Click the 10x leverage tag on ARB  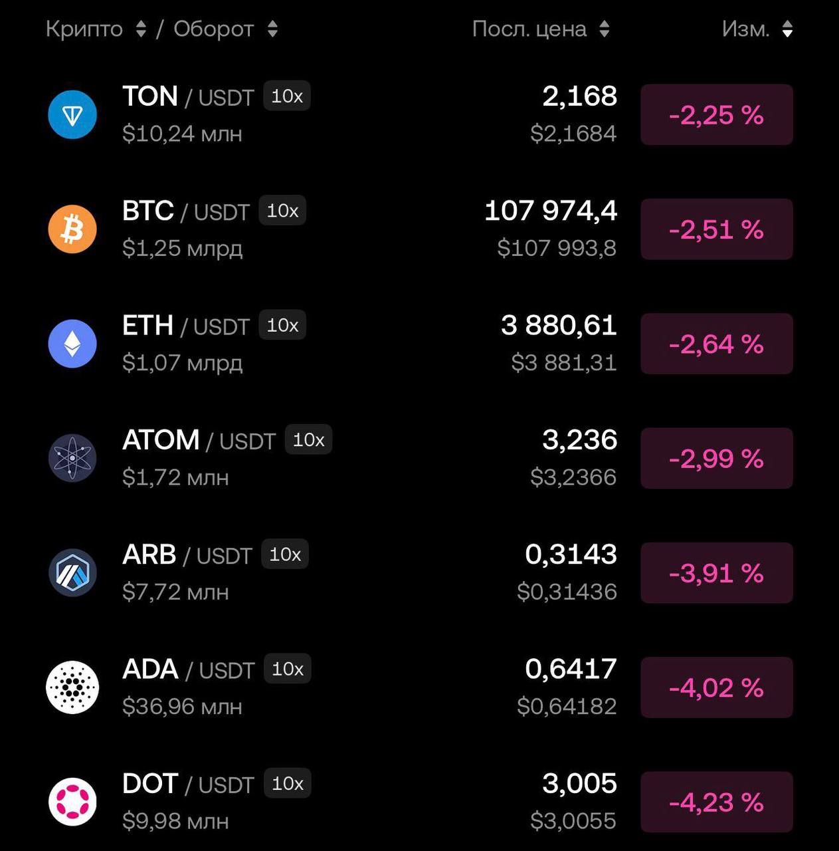(285, 554)
